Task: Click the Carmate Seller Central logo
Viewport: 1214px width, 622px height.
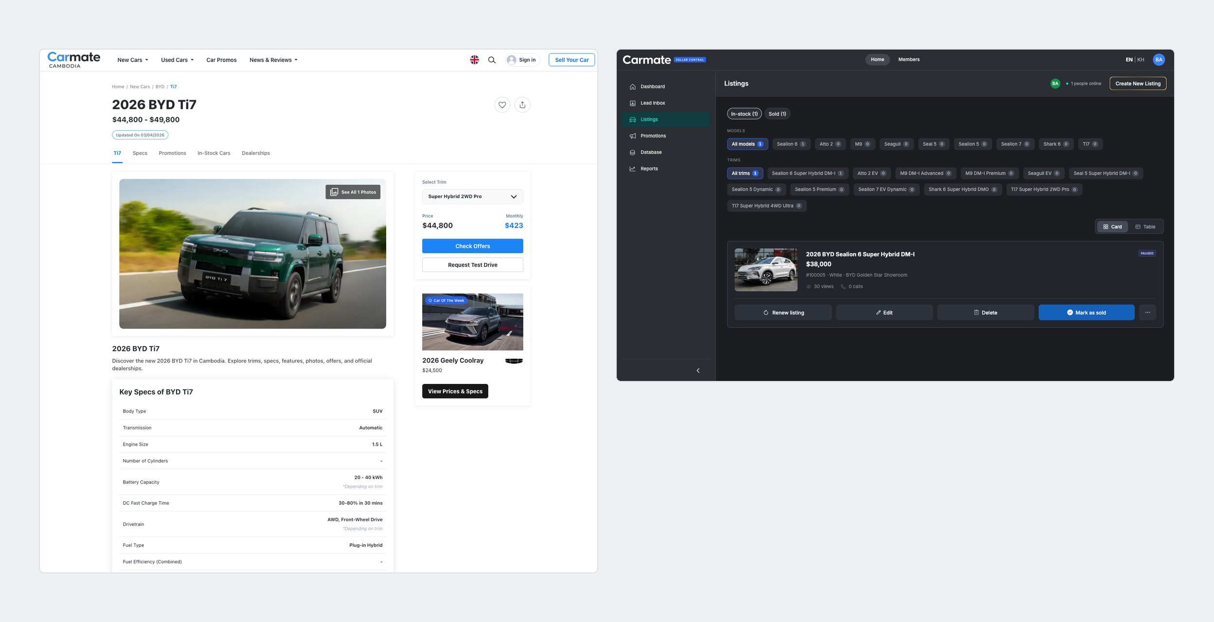Action: tap(664, 60)
